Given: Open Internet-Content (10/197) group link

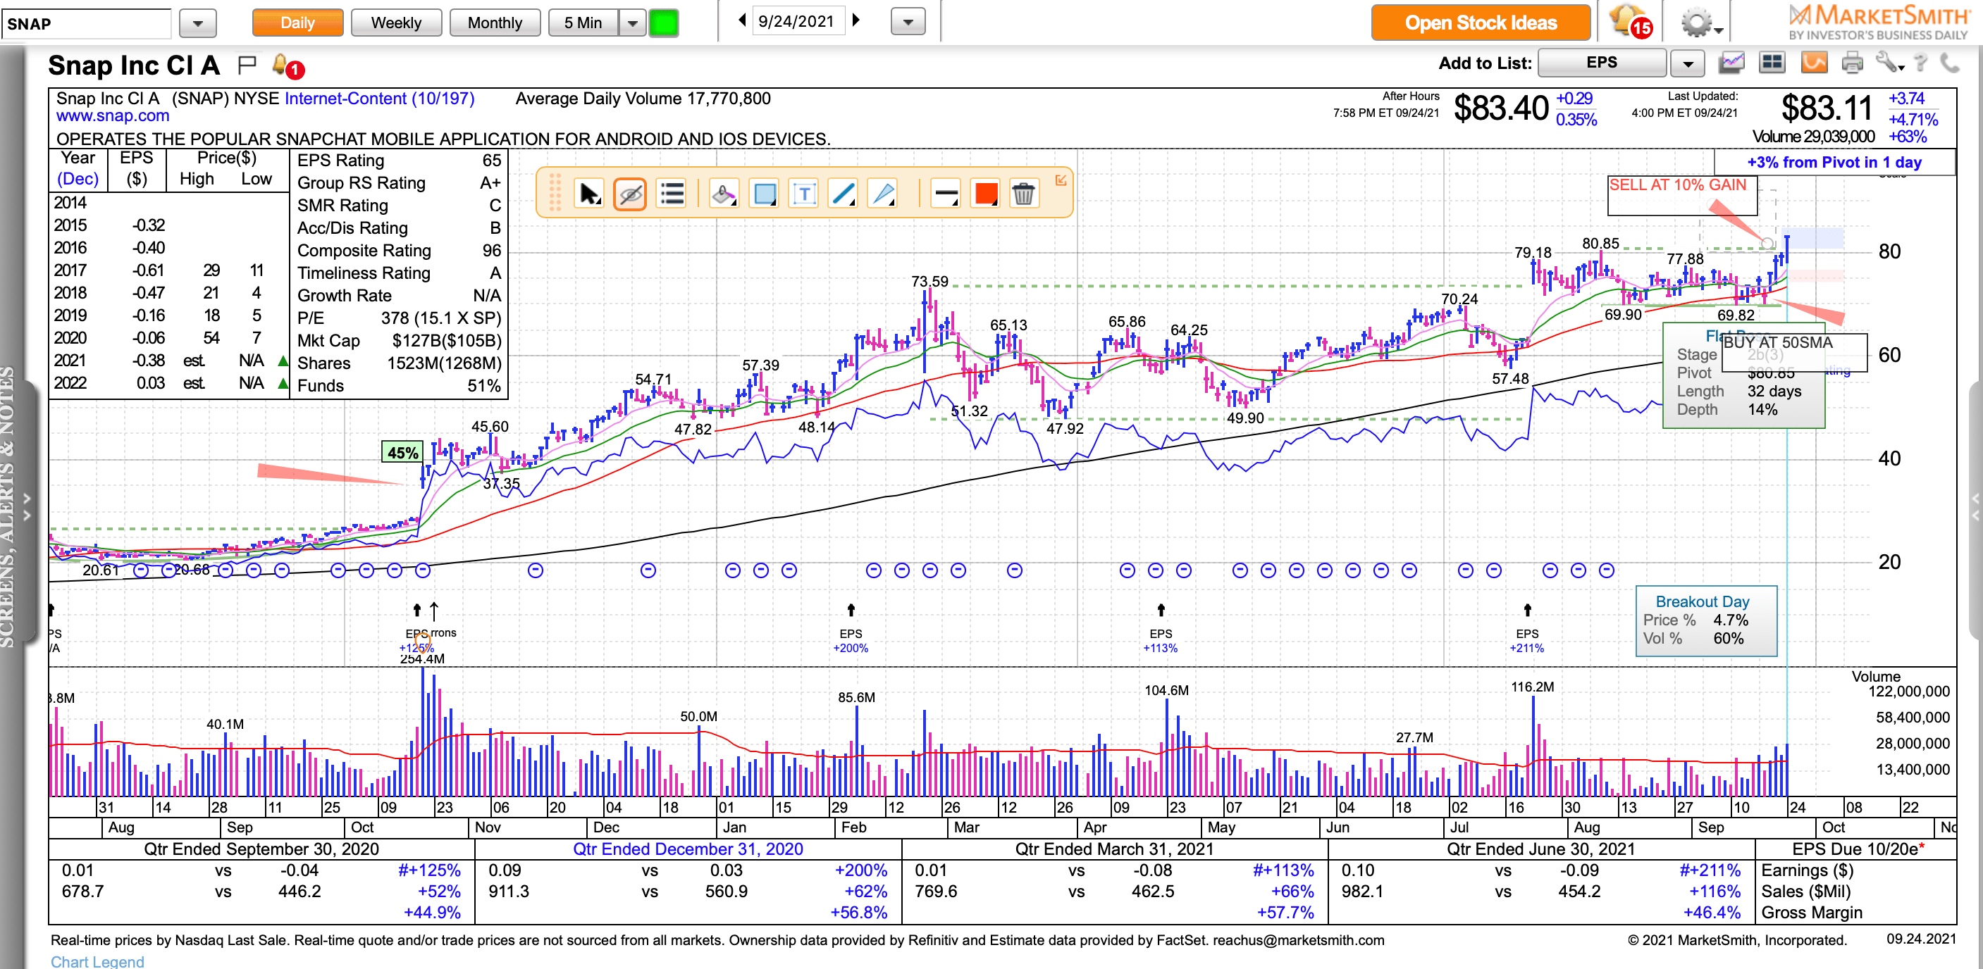Looking at the screenshot, I should click(380, 99).
